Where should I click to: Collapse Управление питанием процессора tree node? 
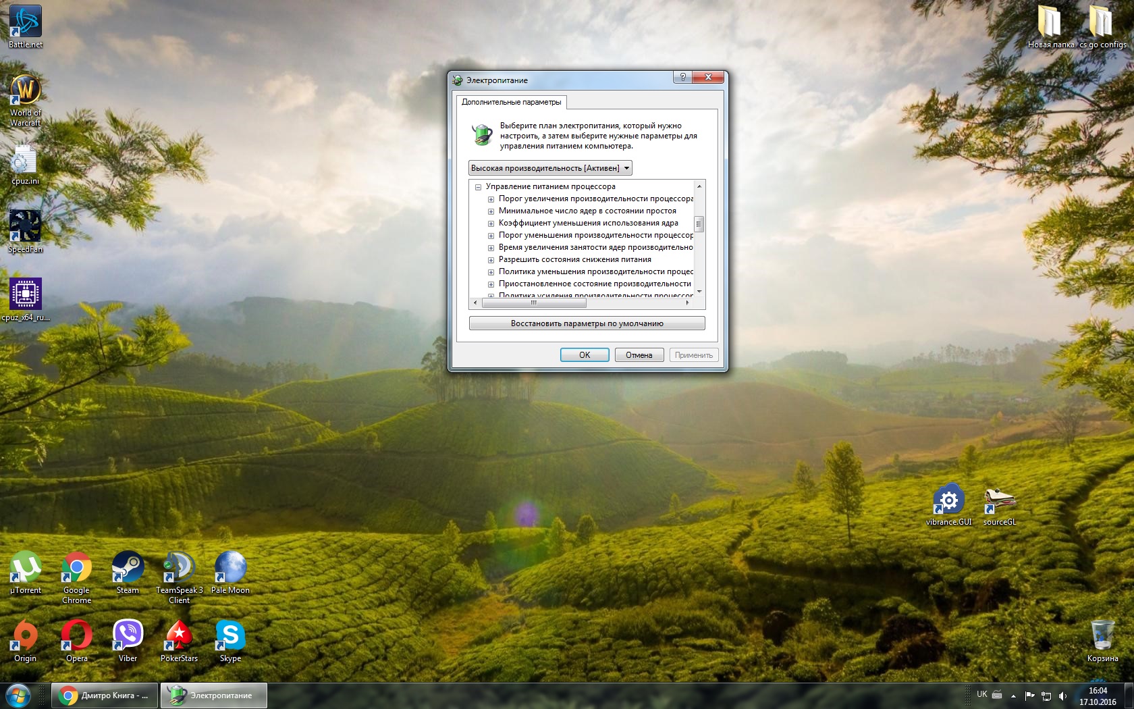click(478, 187)
